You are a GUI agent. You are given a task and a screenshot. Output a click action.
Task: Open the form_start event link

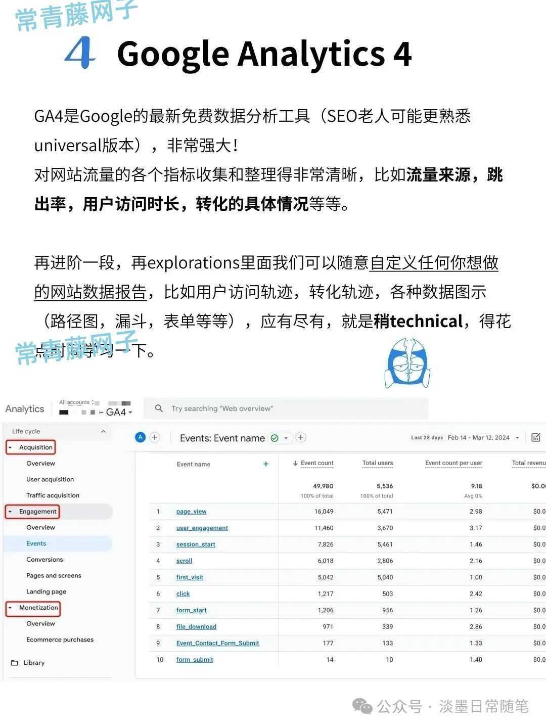point(191,610)
